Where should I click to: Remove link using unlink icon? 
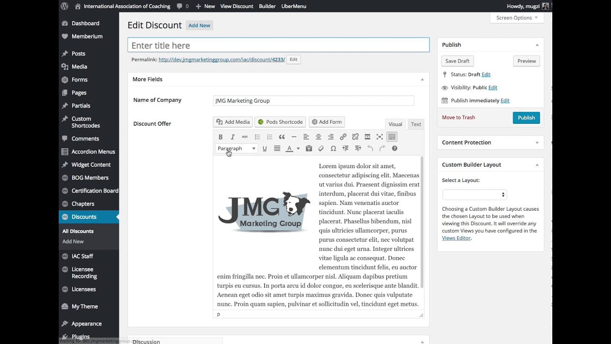click(x=355, y=137)
